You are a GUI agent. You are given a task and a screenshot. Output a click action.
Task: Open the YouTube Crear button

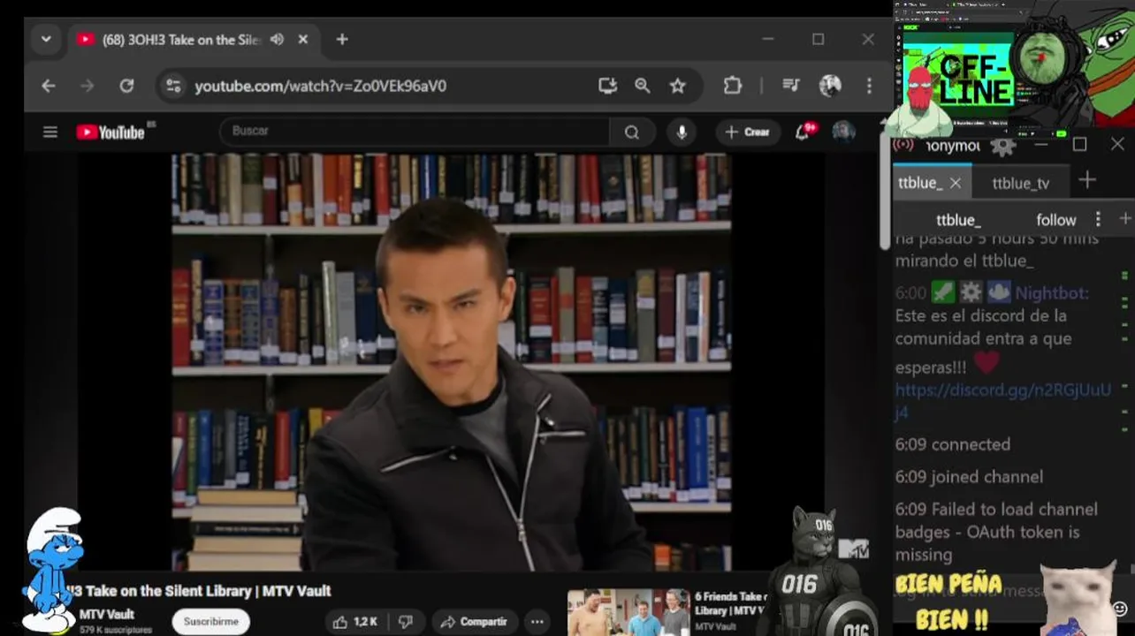point(748,132)
